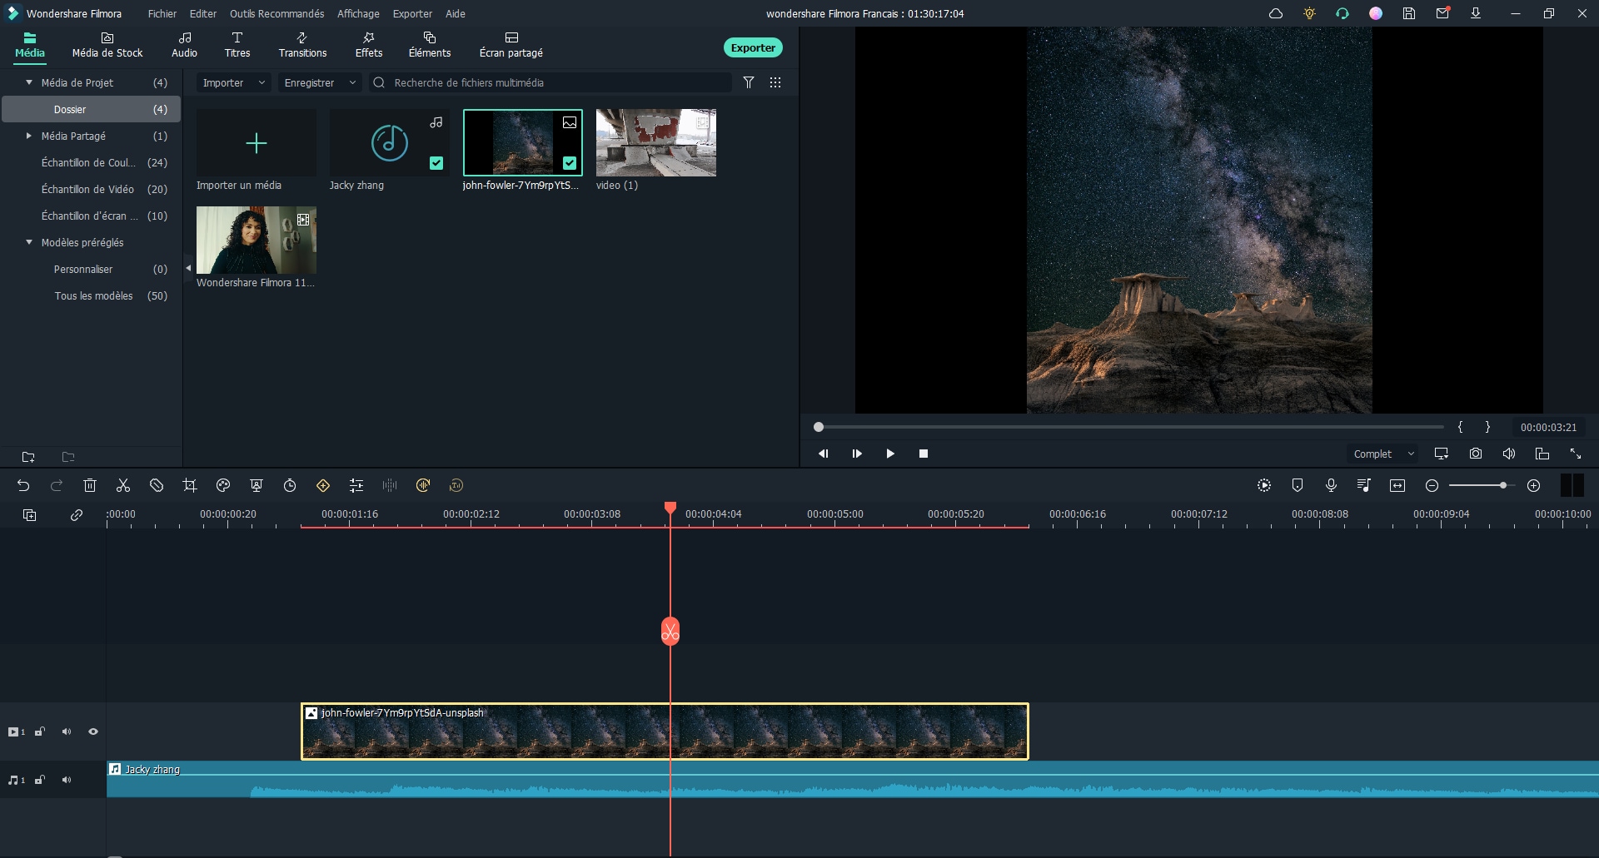
Task: Zoom in timeline with plus icon
Action: pyautogui.click(x=1534, y=485)
